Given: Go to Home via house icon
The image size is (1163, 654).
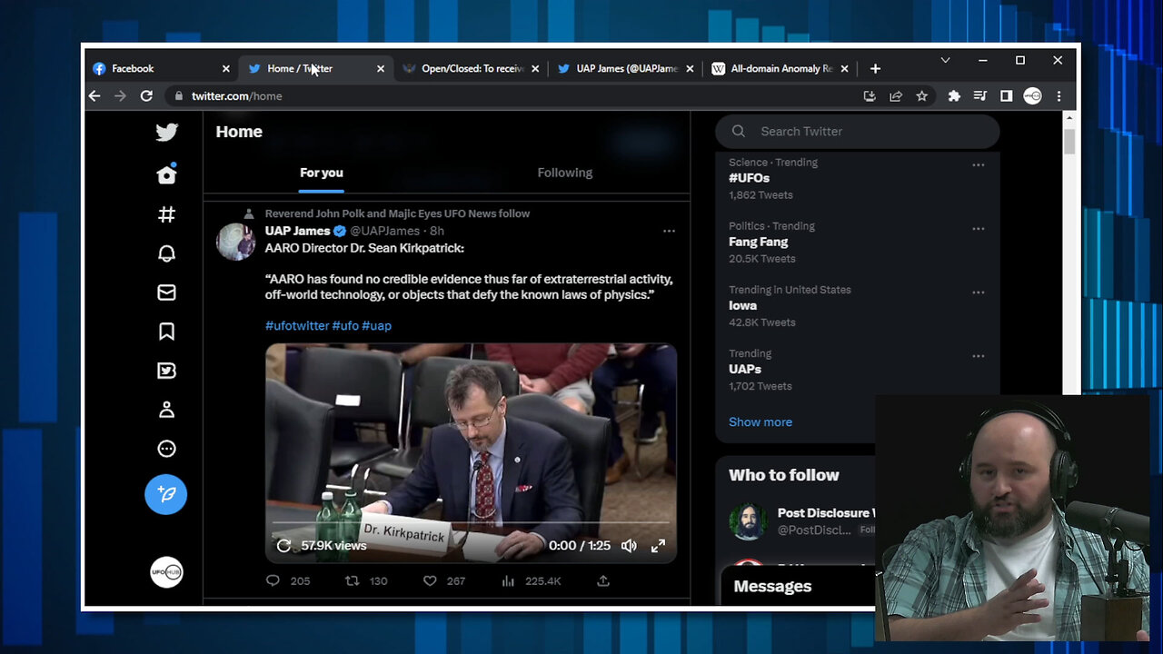Looking at the screenshot, I should pos(166,174).
